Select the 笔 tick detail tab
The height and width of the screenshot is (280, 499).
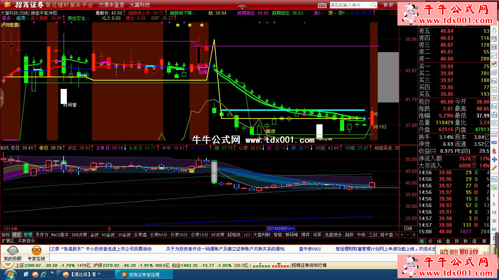(422, 241)
